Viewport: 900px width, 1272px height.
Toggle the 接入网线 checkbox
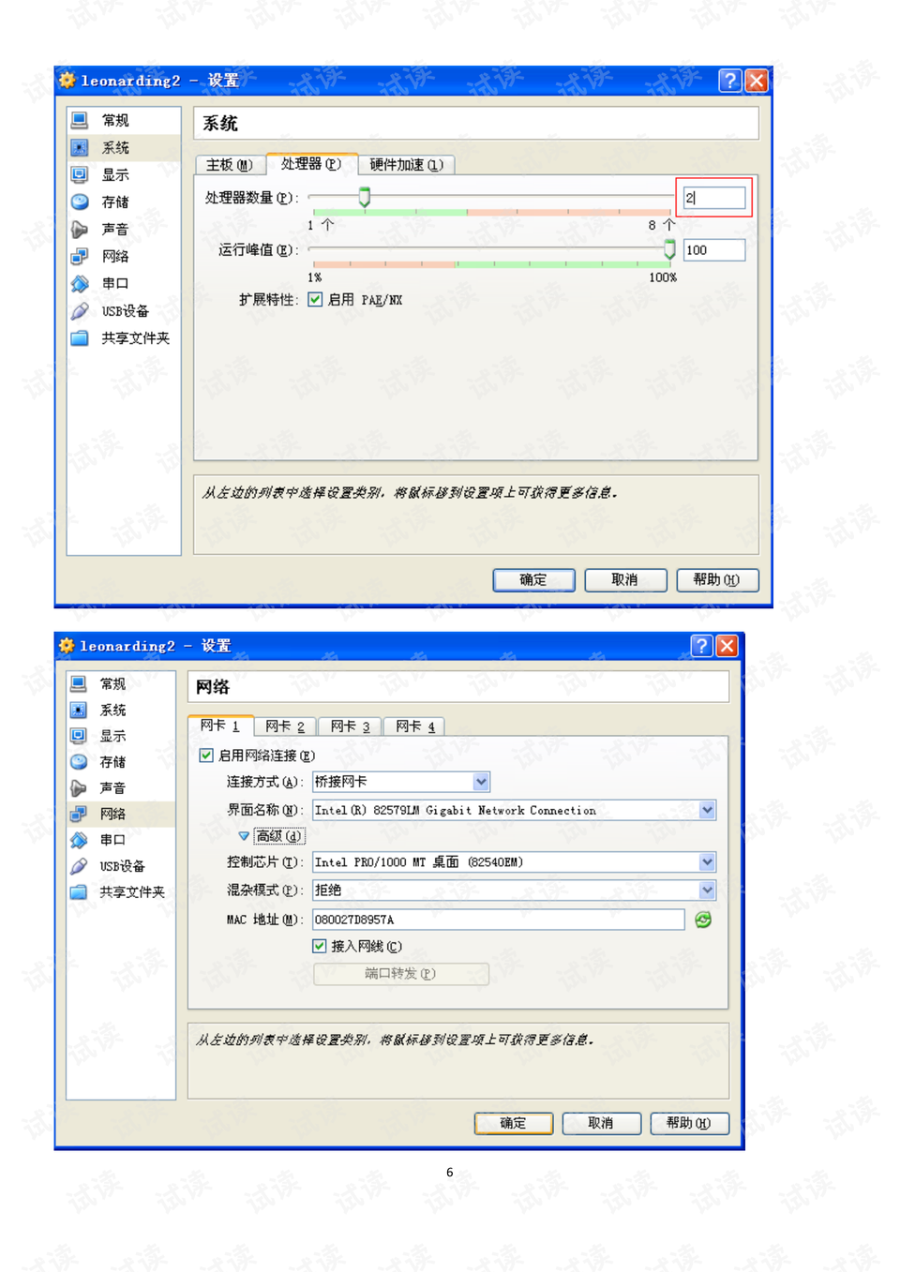(x=320, y=946)
